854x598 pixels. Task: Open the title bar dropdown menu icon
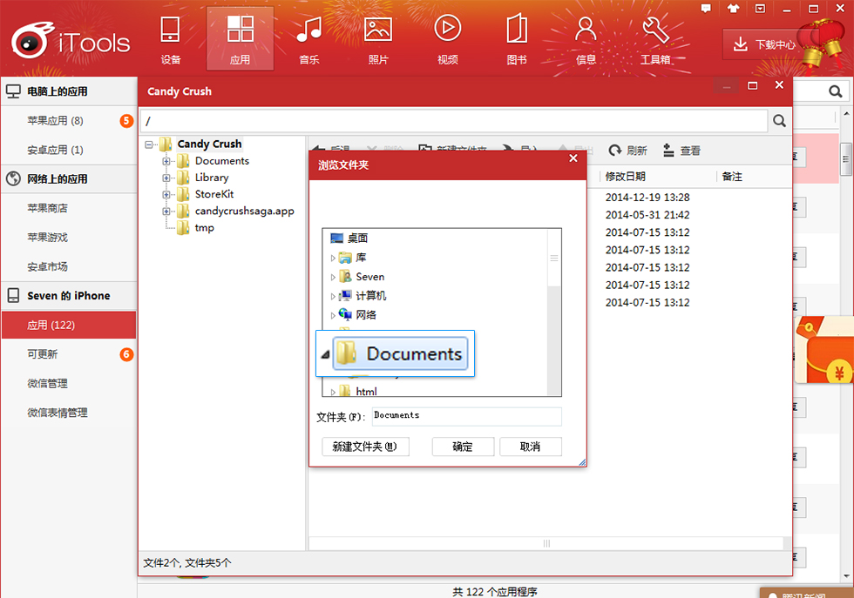(760, 8)
